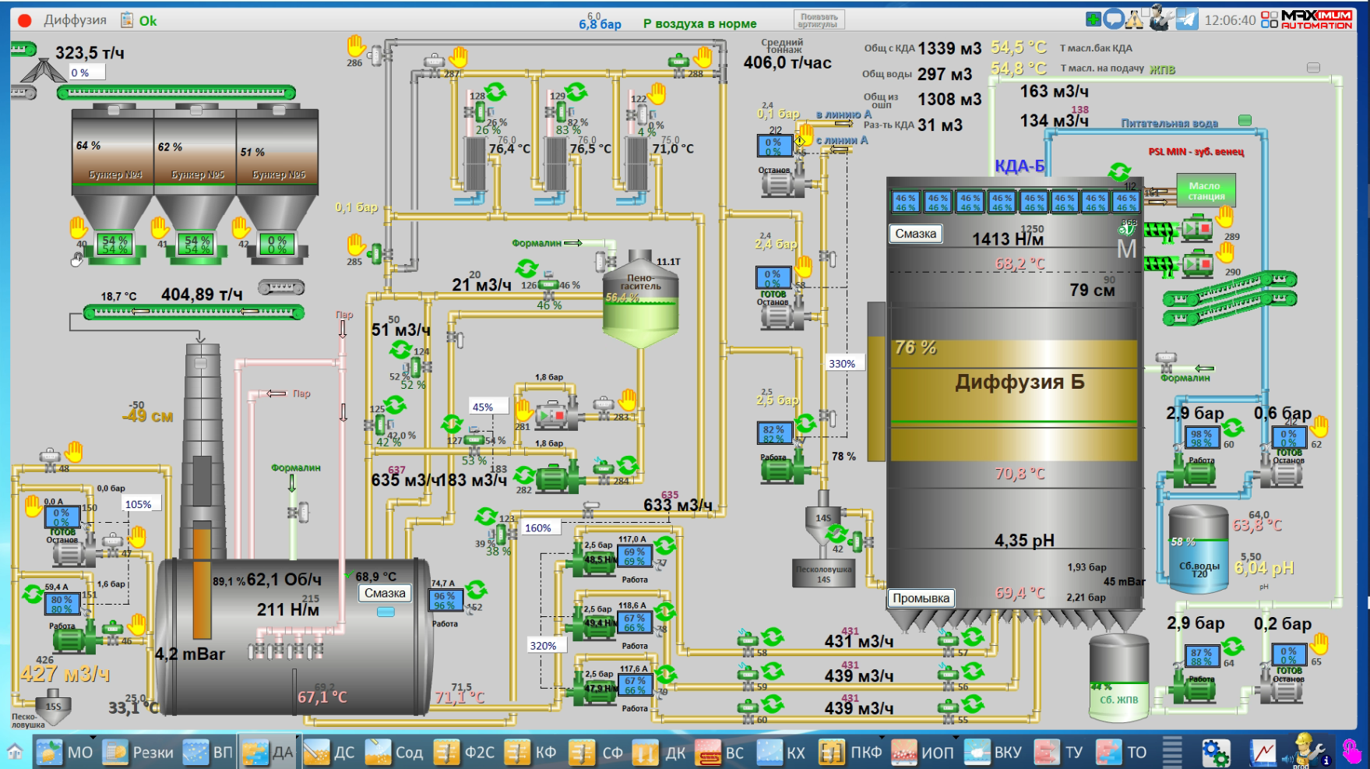1370x769 pixels.
Task: Open the Telegram paper-plane icon
Action: pyautogui.click(x=1187, y=19)
